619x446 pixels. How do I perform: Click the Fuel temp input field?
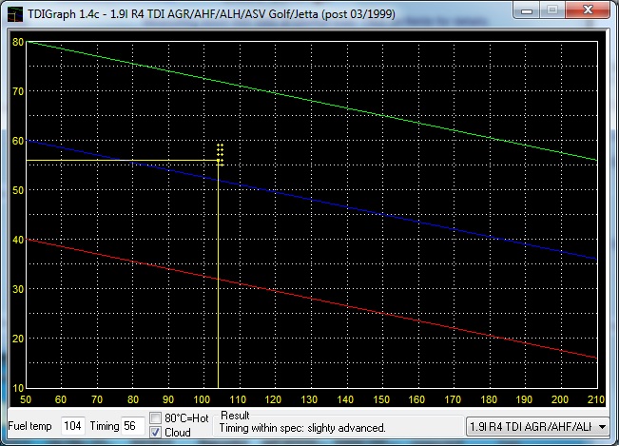(x=73, y=426)
